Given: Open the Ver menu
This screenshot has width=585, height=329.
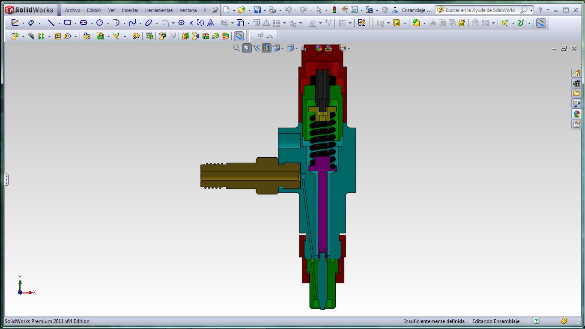Looking at the screenshot, I should click(x=111, y=10).
